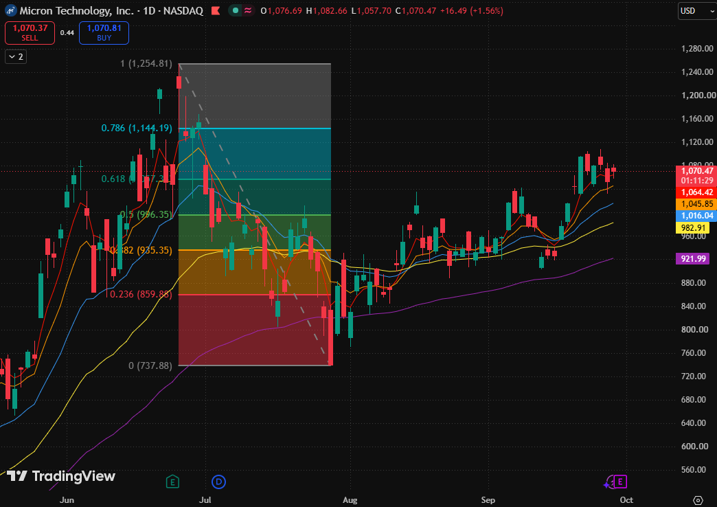Screen dimensions: 717x507
Task: Click the SELL 1,070.37 button
Action: click(30, 33)
